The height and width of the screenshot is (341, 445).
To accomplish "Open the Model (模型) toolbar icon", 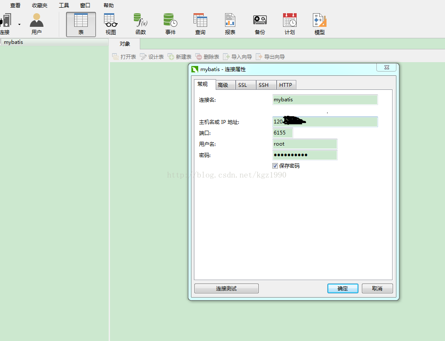I will 320,24.
